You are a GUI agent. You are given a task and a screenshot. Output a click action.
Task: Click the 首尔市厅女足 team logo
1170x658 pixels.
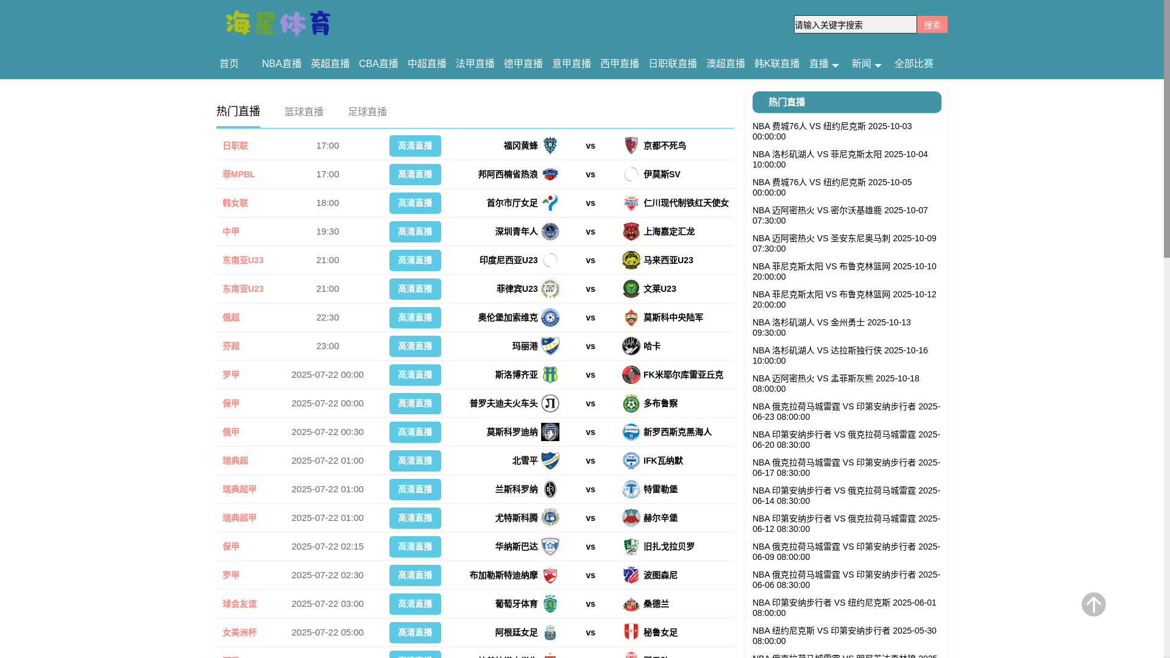[550, 203]
